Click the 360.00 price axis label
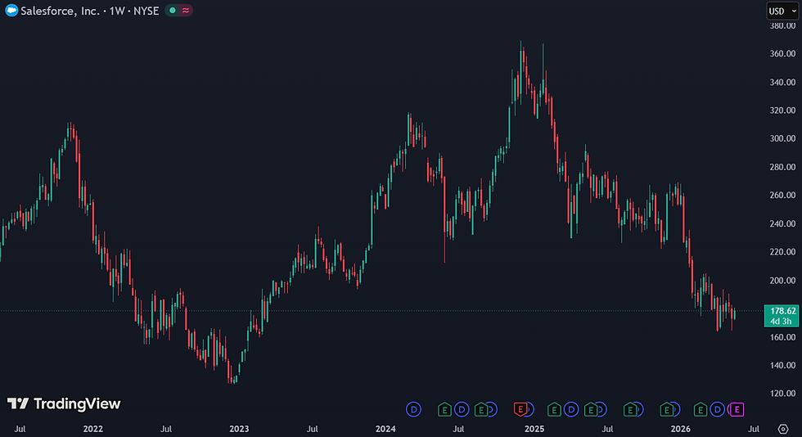Screen dimensions: 802x437 click(x=782, y=54)
